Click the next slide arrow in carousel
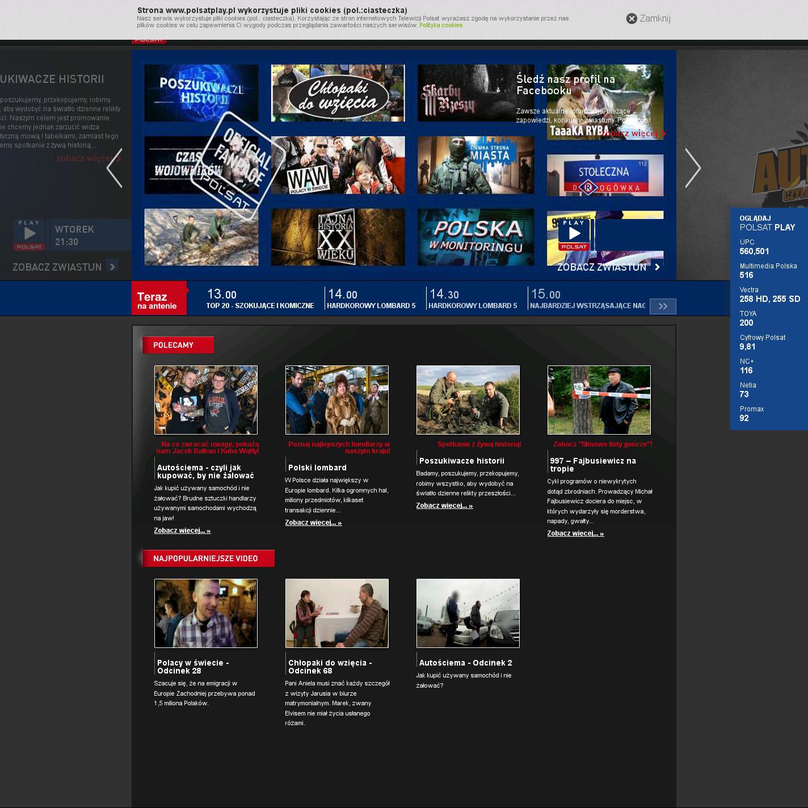 pos(693,168)
